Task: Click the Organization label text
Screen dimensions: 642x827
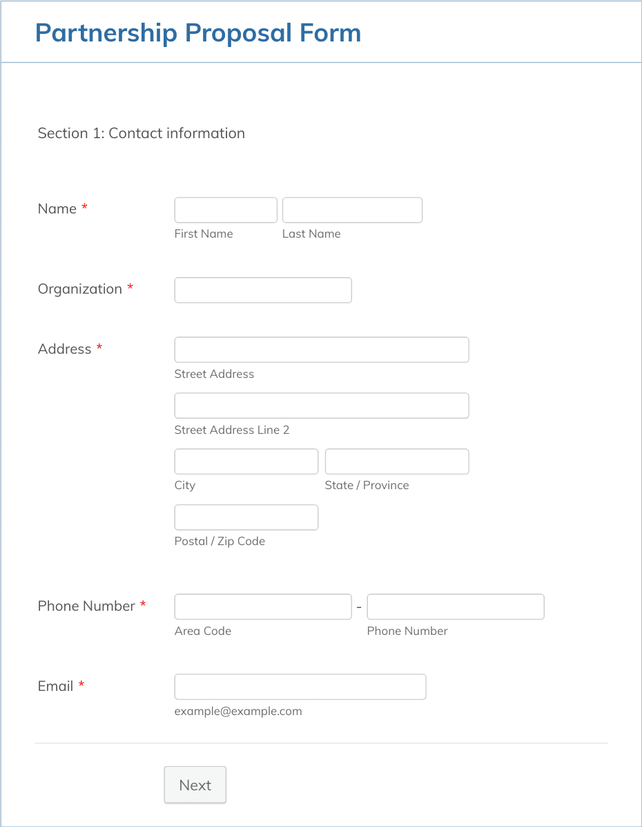Action: click(x=80, y=289)
